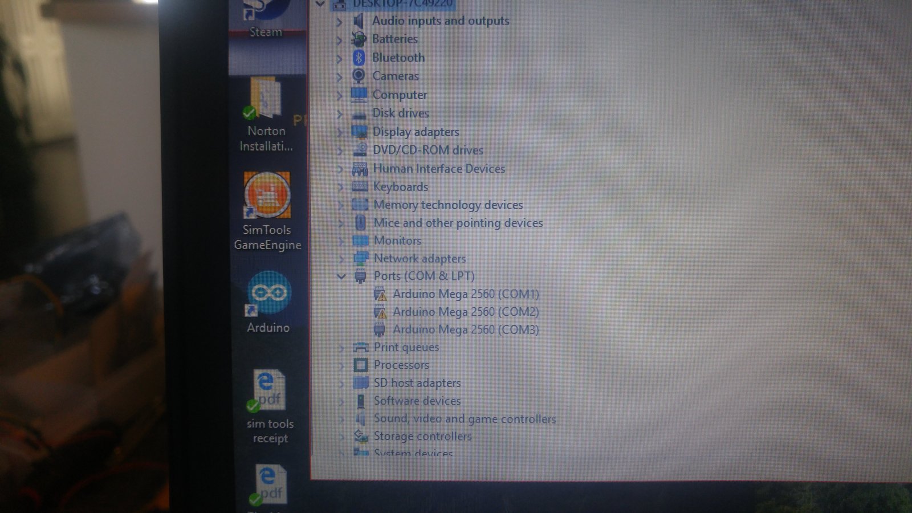Viewport: 912px width, 513px height.
Task: Expand the Audio inputs and outputs node
Action: coord(339,22)
